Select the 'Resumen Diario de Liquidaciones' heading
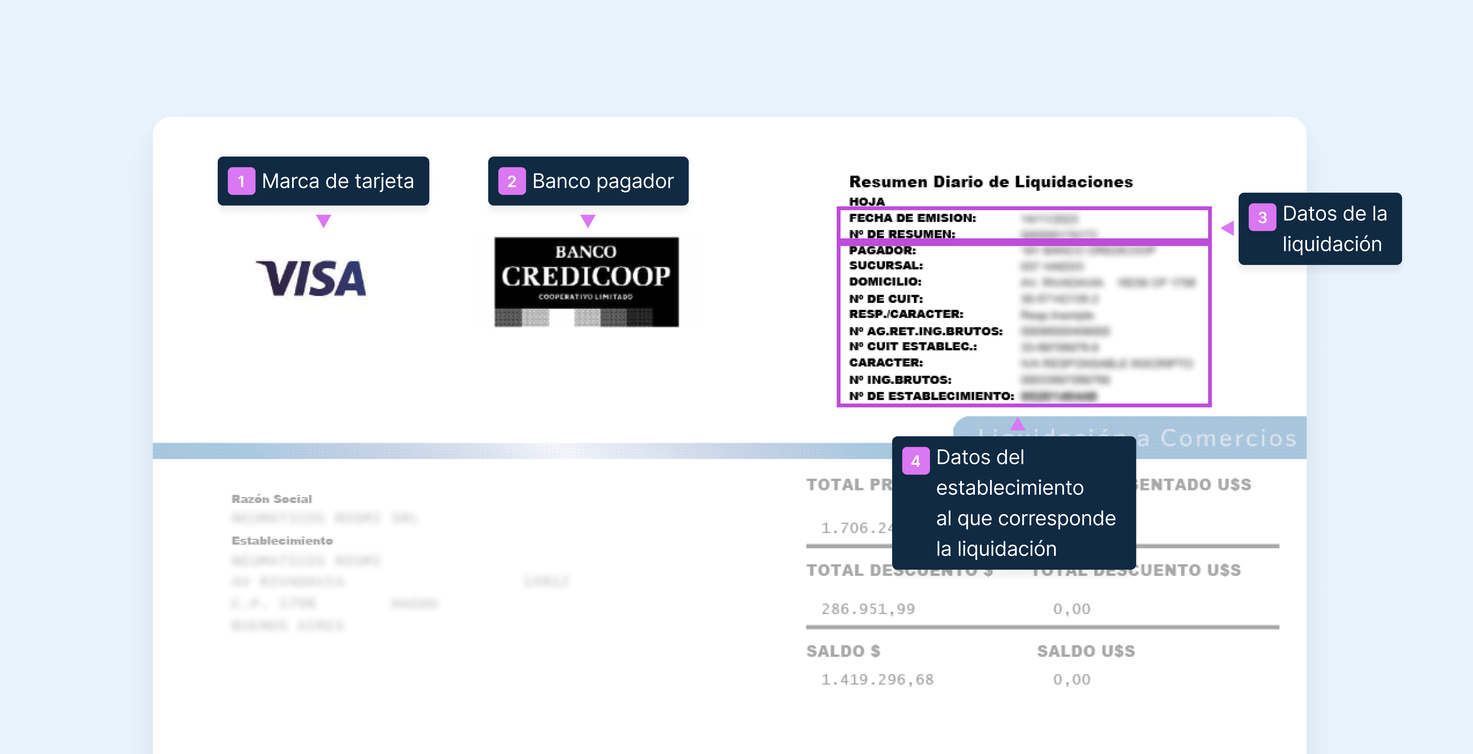The image size is (1473, 754). pyautogui.click(x=991, y=182)
